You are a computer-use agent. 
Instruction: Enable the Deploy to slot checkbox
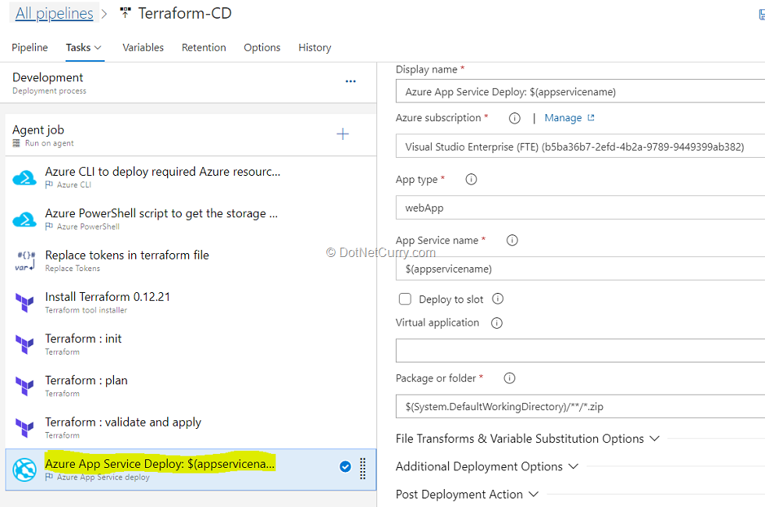[x=405, y=299]
